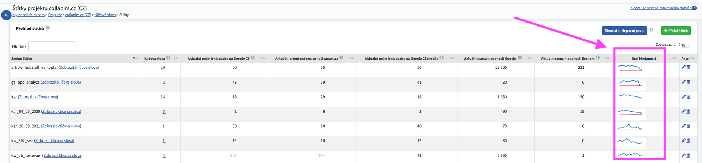Click info icon beside Simulátor zlepšení pozic

(x=651, y=30)
